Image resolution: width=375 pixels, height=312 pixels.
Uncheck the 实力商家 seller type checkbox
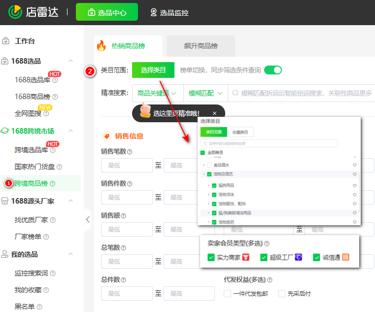click(211, 257)
